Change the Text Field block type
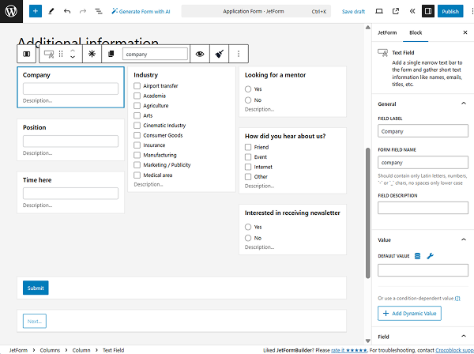This screenshot has width=474, height=354. click(49, 54)
